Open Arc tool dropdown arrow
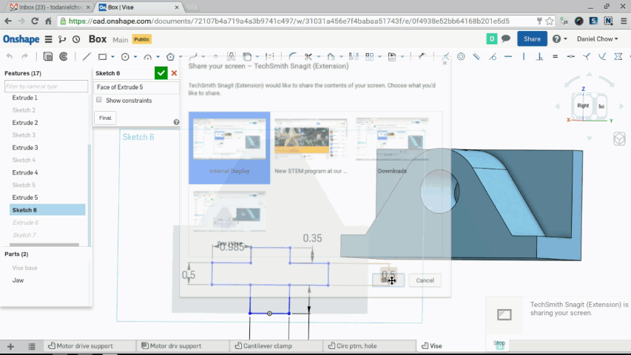This screenshot has height=355, width=631. point(158,57)
